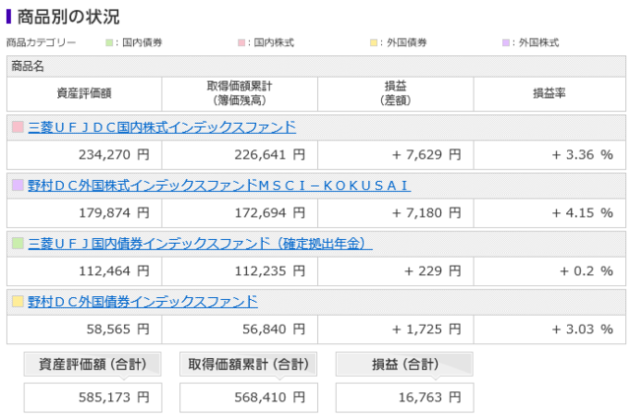
Task: Select the + 1,725 円 profit cell
Action: [x=396, y=329]
